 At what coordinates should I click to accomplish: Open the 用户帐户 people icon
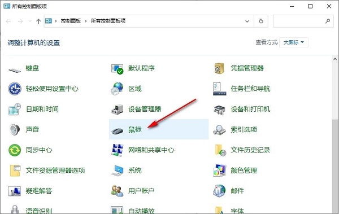click(x=117, y=191)
